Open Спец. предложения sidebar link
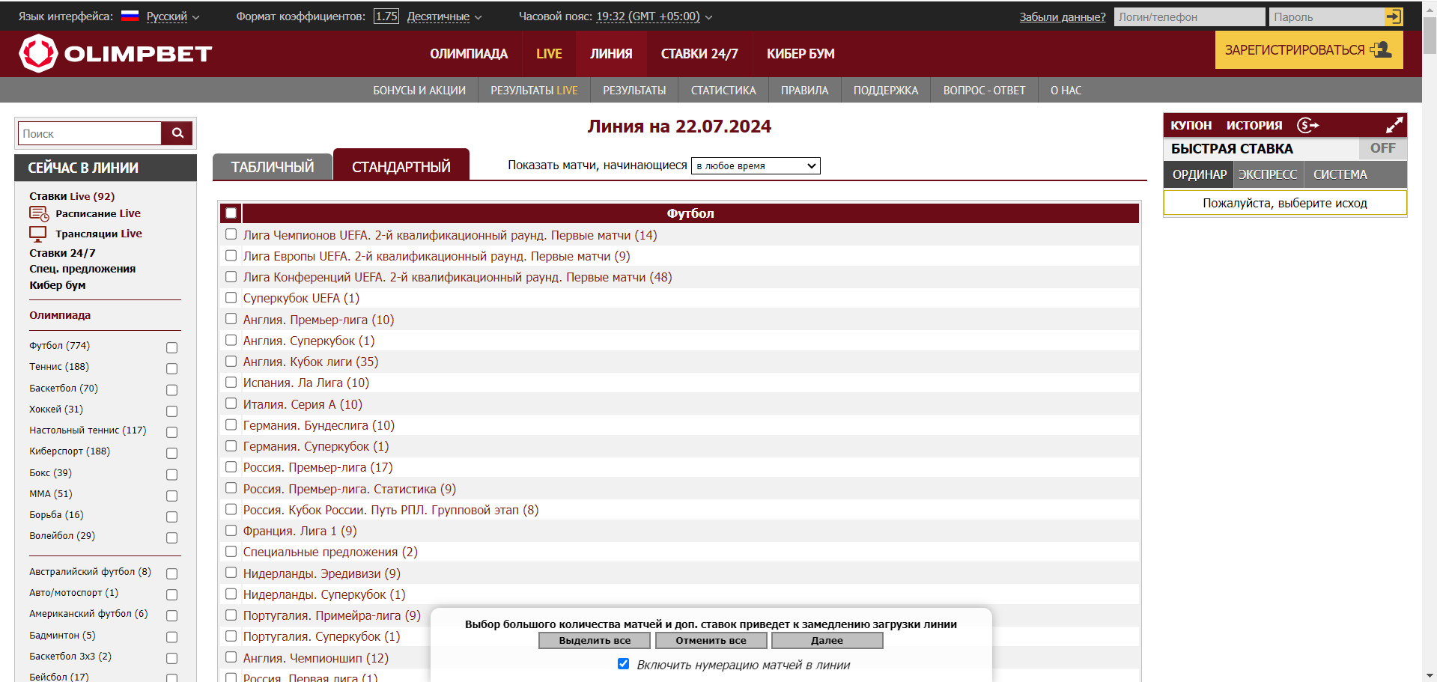Image resolution: width=1437 pixels, height=682 pixels. coord(82,269)
